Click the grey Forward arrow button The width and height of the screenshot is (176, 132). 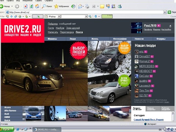pos(17,6)
